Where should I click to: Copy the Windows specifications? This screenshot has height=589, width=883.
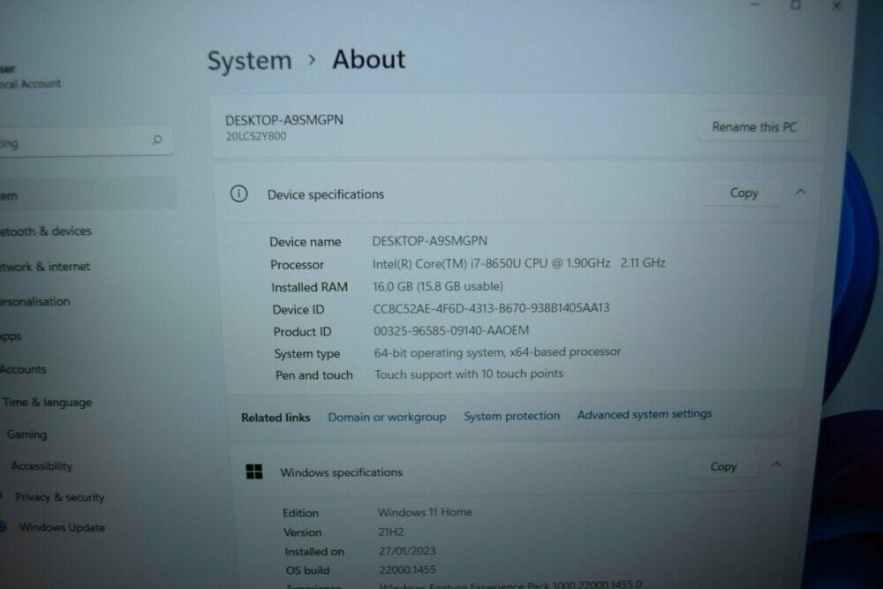[x=723, y=466]
